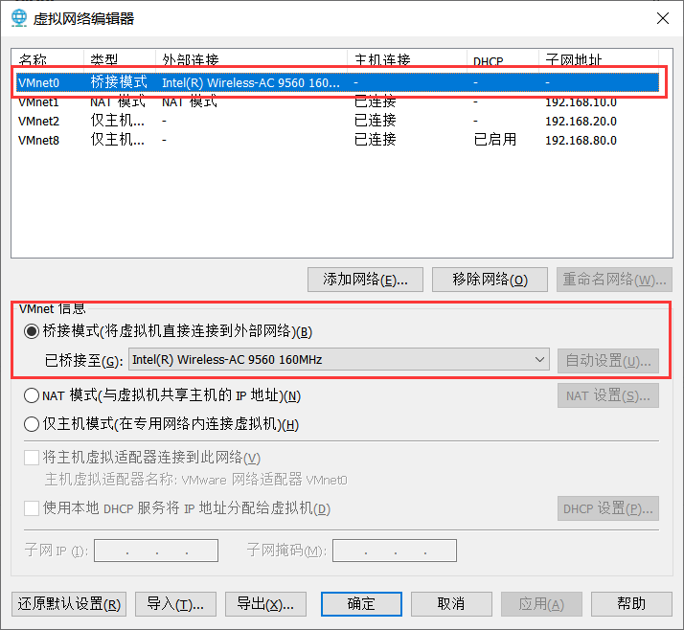This screenshot has width=684, height=630.
Task: Open the 已桥接至 adapter dropdown
Action: pyautogui.click(x=339, y=360)
